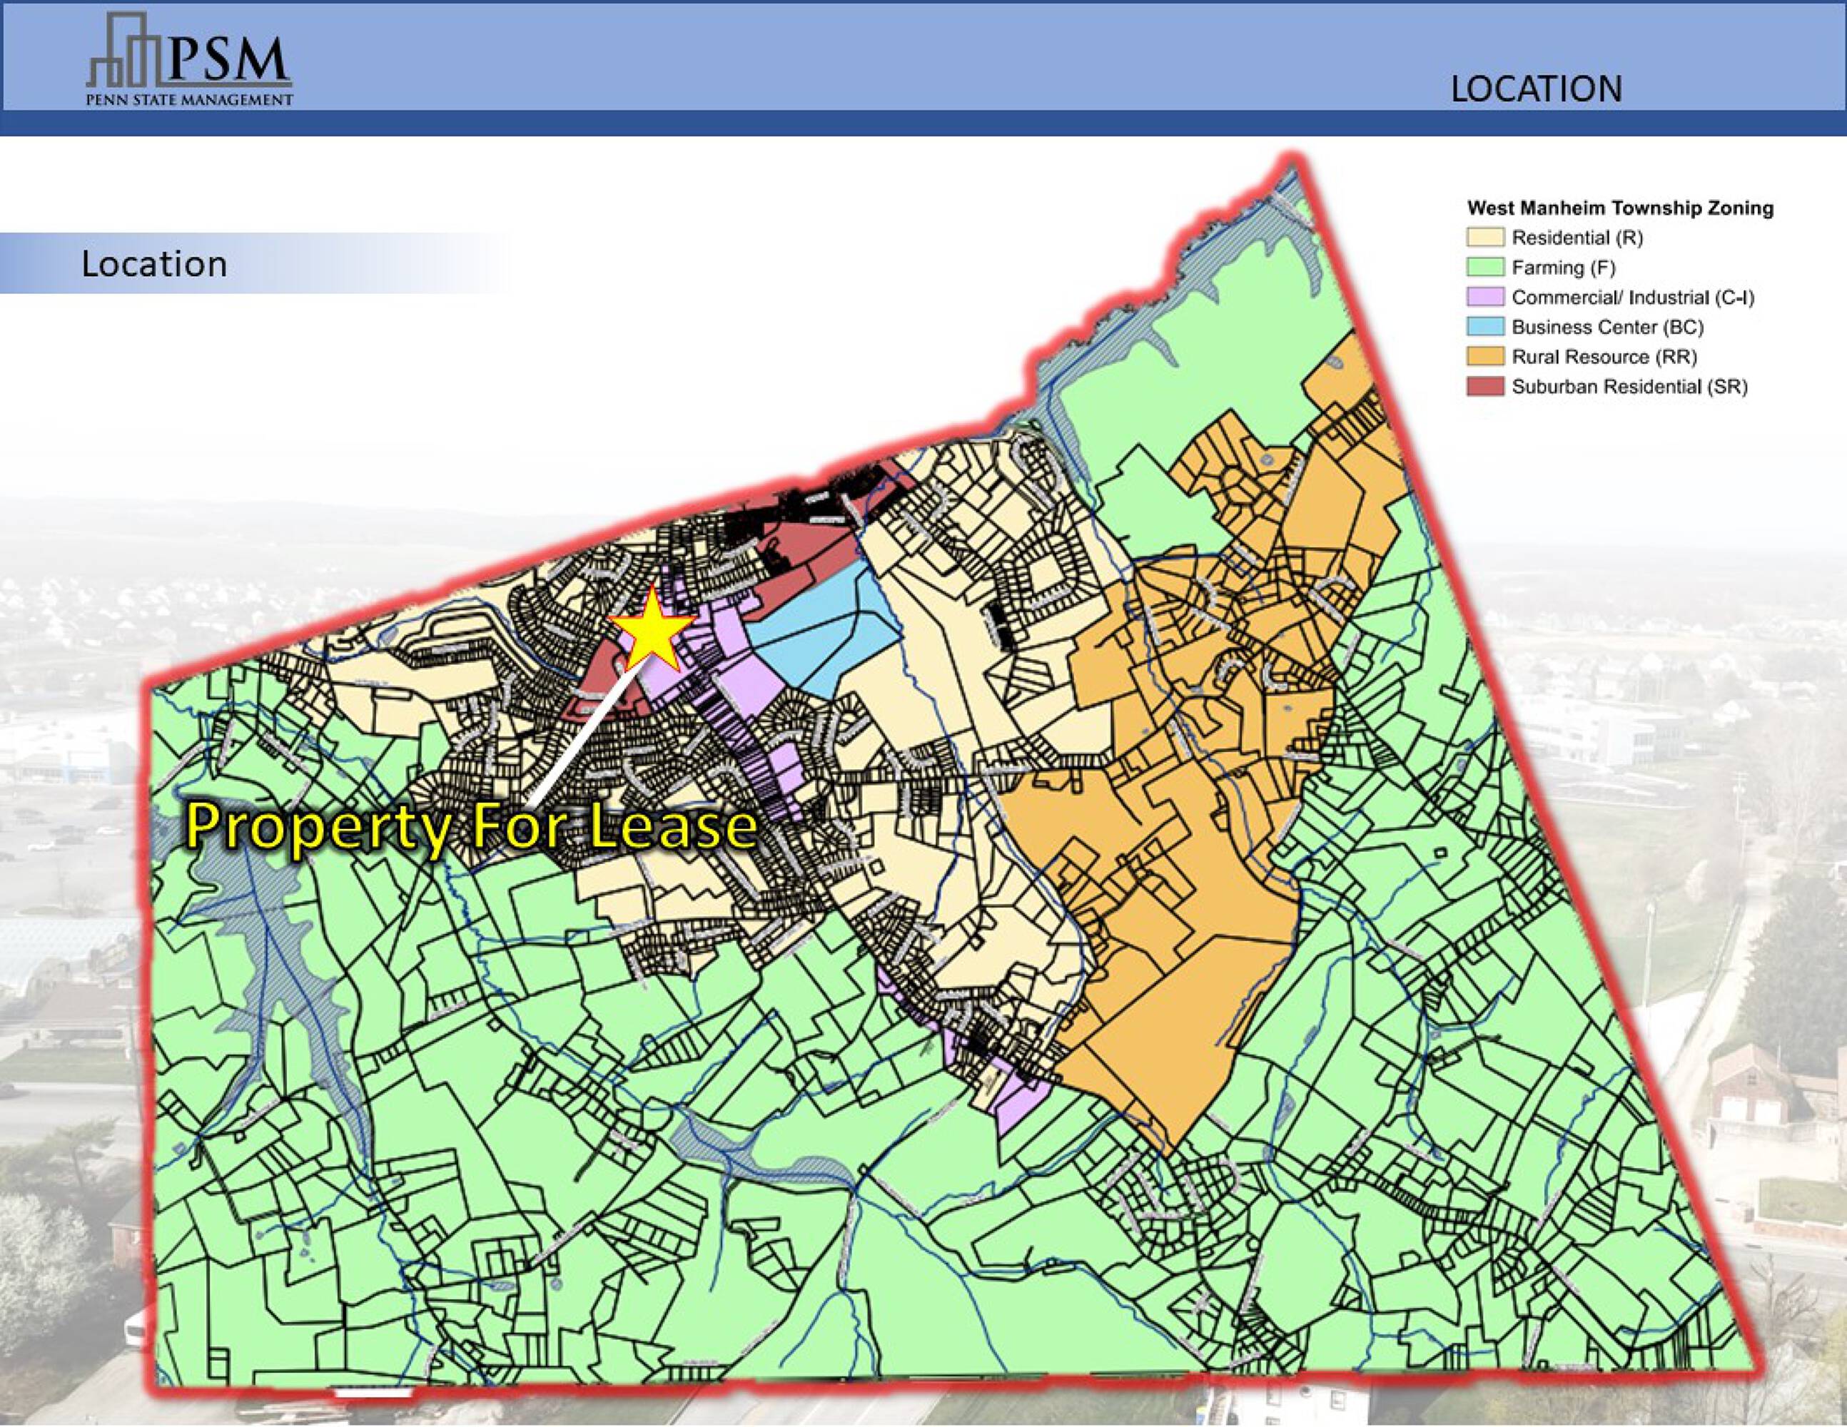This screenshot has height=1427, width=1847.
Task: Click the Location section heading banner
Action: click(155, 265)
